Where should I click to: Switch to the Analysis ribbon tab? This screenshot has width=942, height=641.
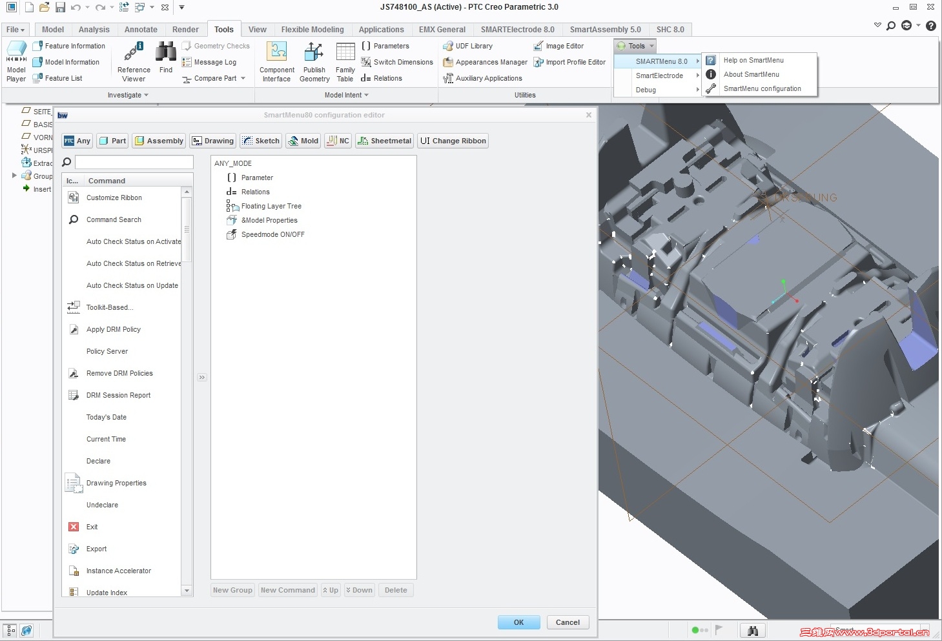(x=94, y=30)
